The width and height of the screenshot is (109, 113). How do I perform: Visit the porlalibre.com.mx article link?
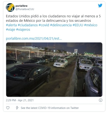34,39
